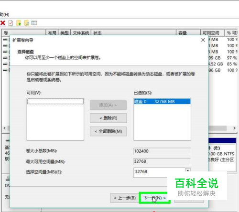The width and height of the screenshot is (239, 212).
Task: Click the magnifier search toolbar icon
Action: tap(26, 23)
